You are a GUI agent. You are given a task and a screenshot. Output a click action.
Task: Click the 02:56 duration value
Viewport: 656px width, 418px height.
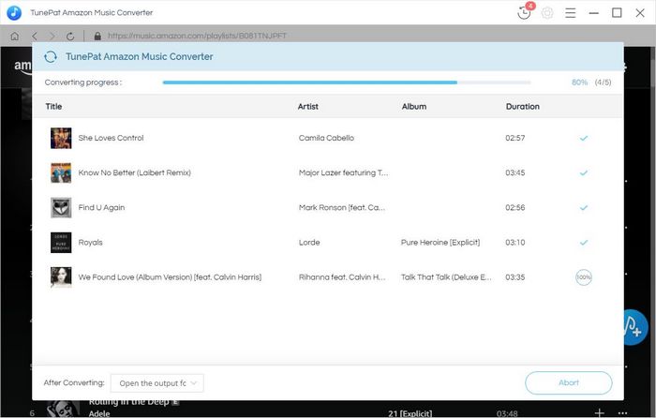coord(515,207)
